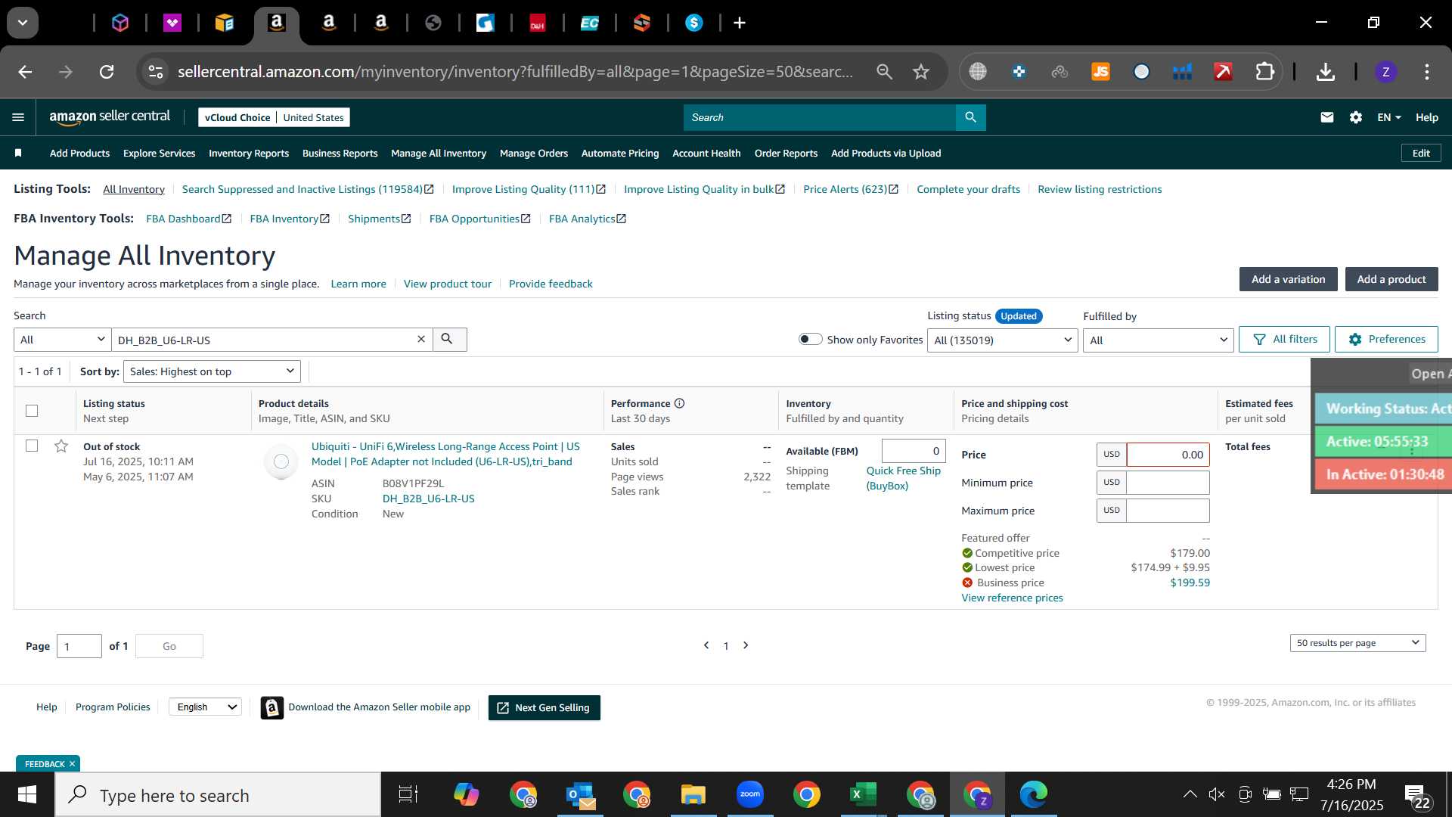Check the Ubiquiti listing row checkbox
This screenshot has width=1452, height=817.
[32, 446]
